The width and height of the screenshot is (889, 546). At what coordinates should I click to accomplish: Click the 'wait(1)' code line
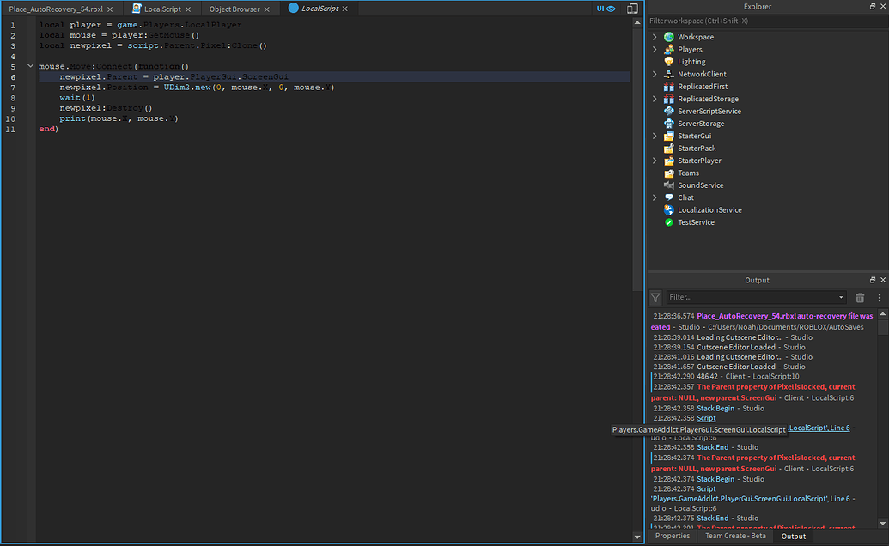77,98
